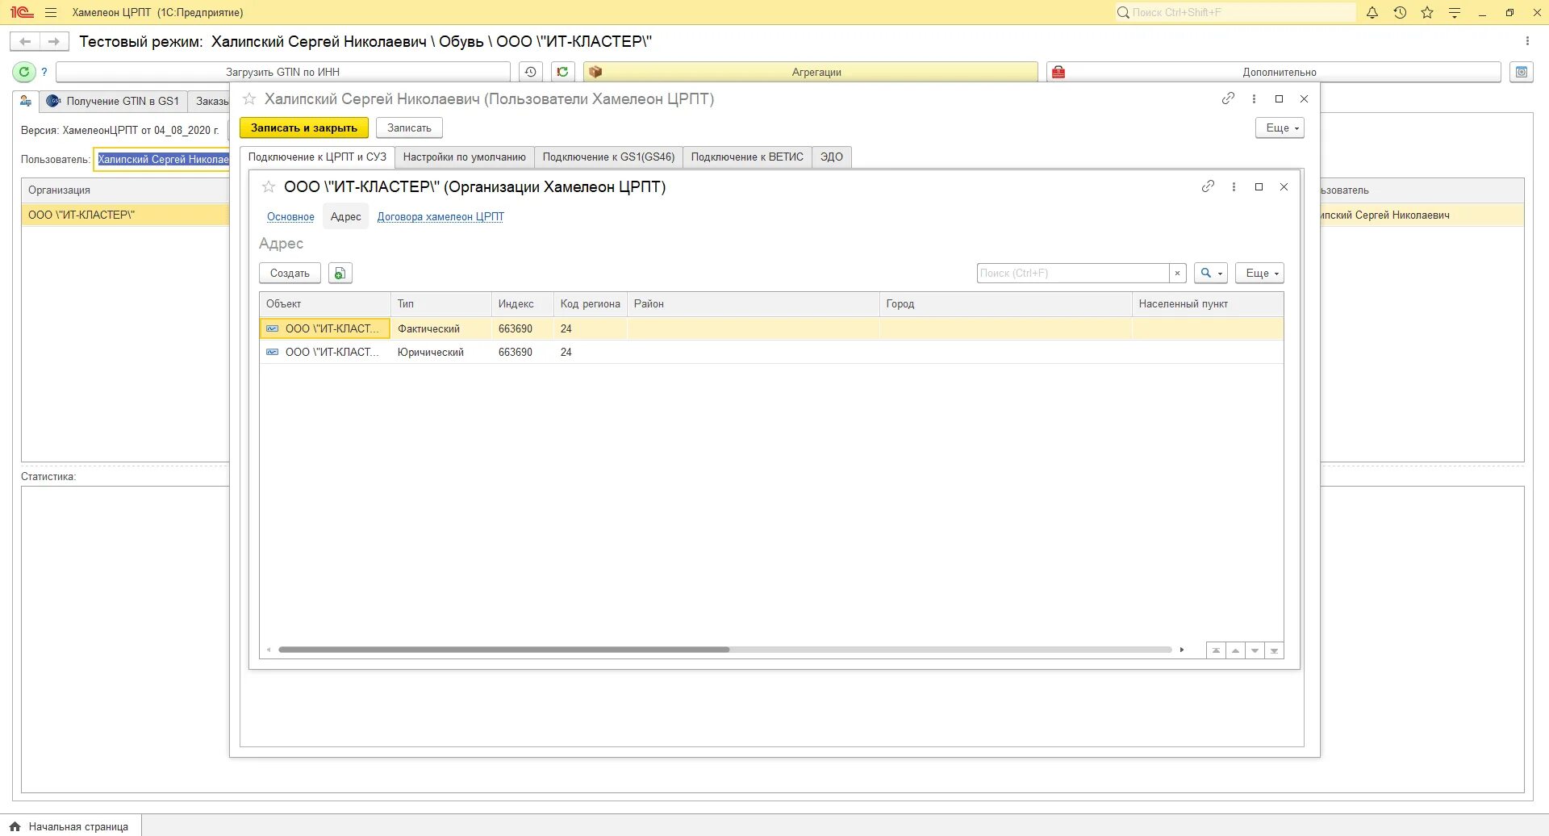Select the Юридический address type cell

440,352
